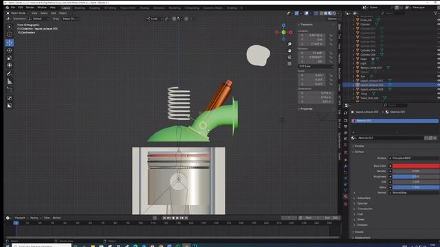This screenshot has height=247, width=440.
Task: Open the Render menu
Action: coord(30,8)
